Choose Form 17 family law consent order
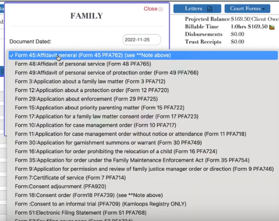Screen dimensions: 279x221 pyautogui.click(x=143, y=116)
